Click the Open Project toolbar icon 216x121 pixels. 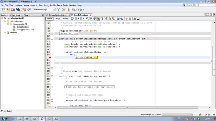(13, 10)
